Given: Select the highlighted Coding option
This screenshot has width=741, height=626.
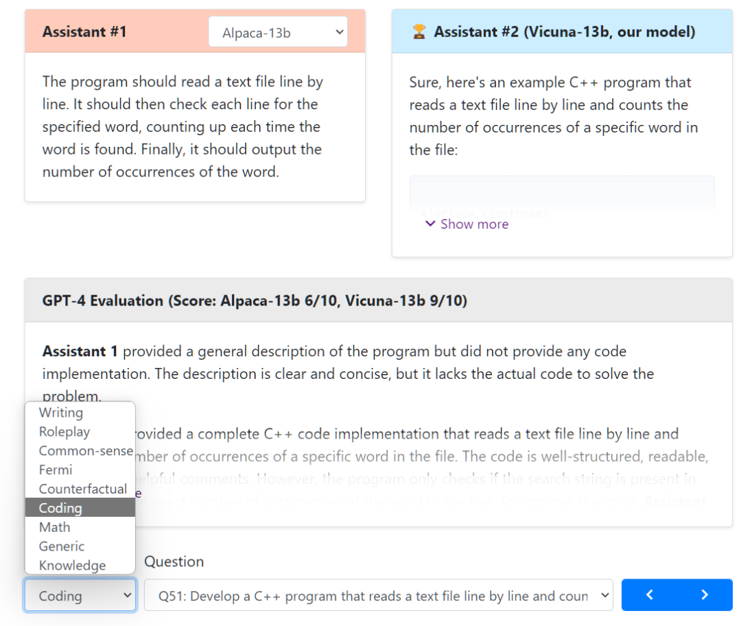Looking at the screenshot, I should point(80,507).
